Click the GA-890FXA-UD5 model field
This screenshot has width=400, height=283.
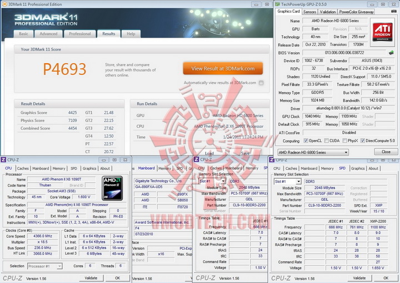(162, 186)
